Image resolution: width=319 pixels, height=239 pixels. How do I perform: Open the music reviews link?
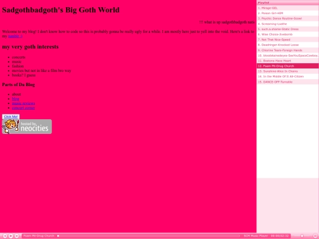pos(24,103)
